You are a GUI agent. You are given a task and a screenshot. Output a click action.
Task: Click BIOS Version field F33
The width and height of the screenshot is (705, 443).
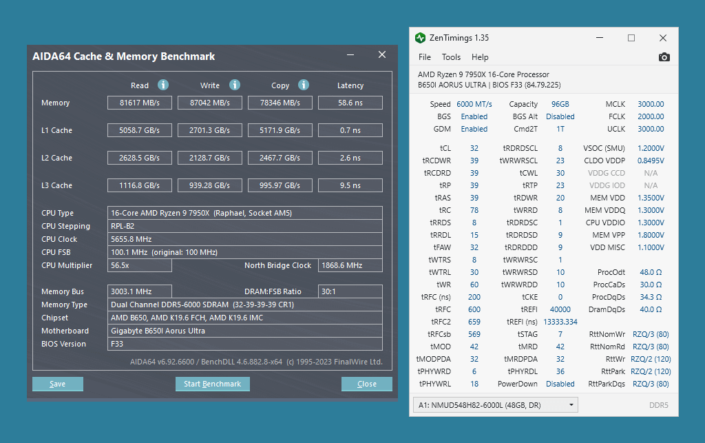tap(245, 344)
